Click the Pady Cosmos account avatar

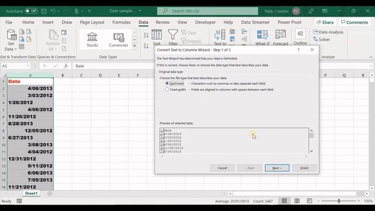tap(296, 11)
